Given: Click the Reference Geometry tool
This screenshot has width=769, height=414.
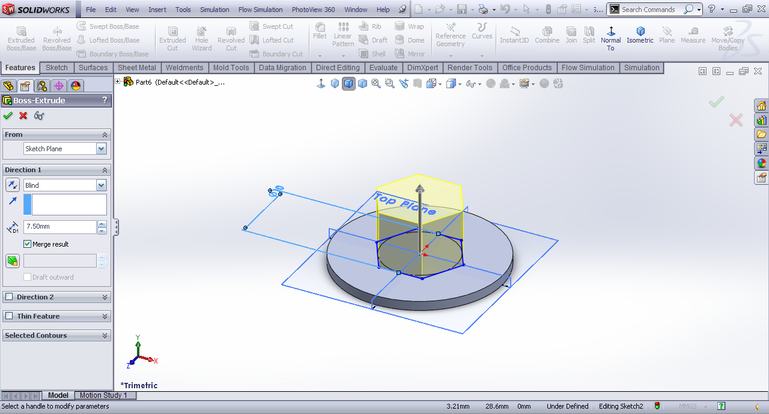Looking at the screenshot, I should pyautogui.click(x=451, y=35).
